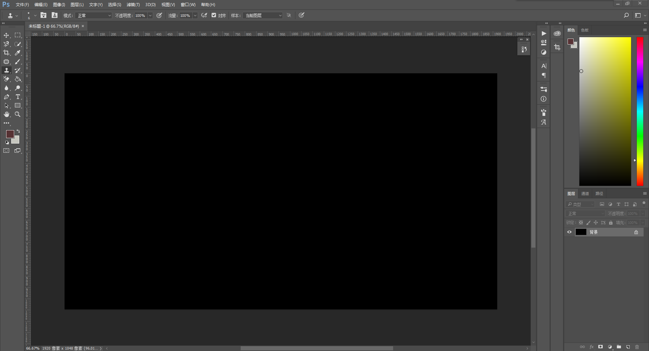The width and height of the screenshot is (649, 351).
Task: Open the Info panel icon
Action: 544,99
